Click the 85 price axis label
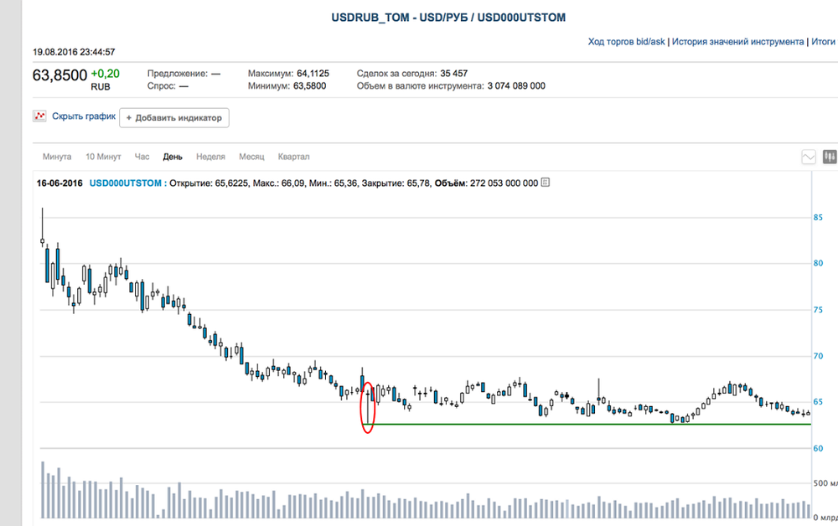 818,217
